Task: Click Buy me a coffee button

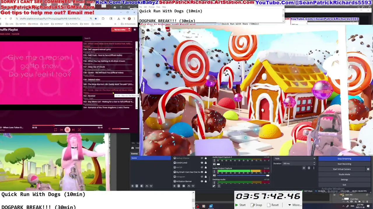Action: 121,30
